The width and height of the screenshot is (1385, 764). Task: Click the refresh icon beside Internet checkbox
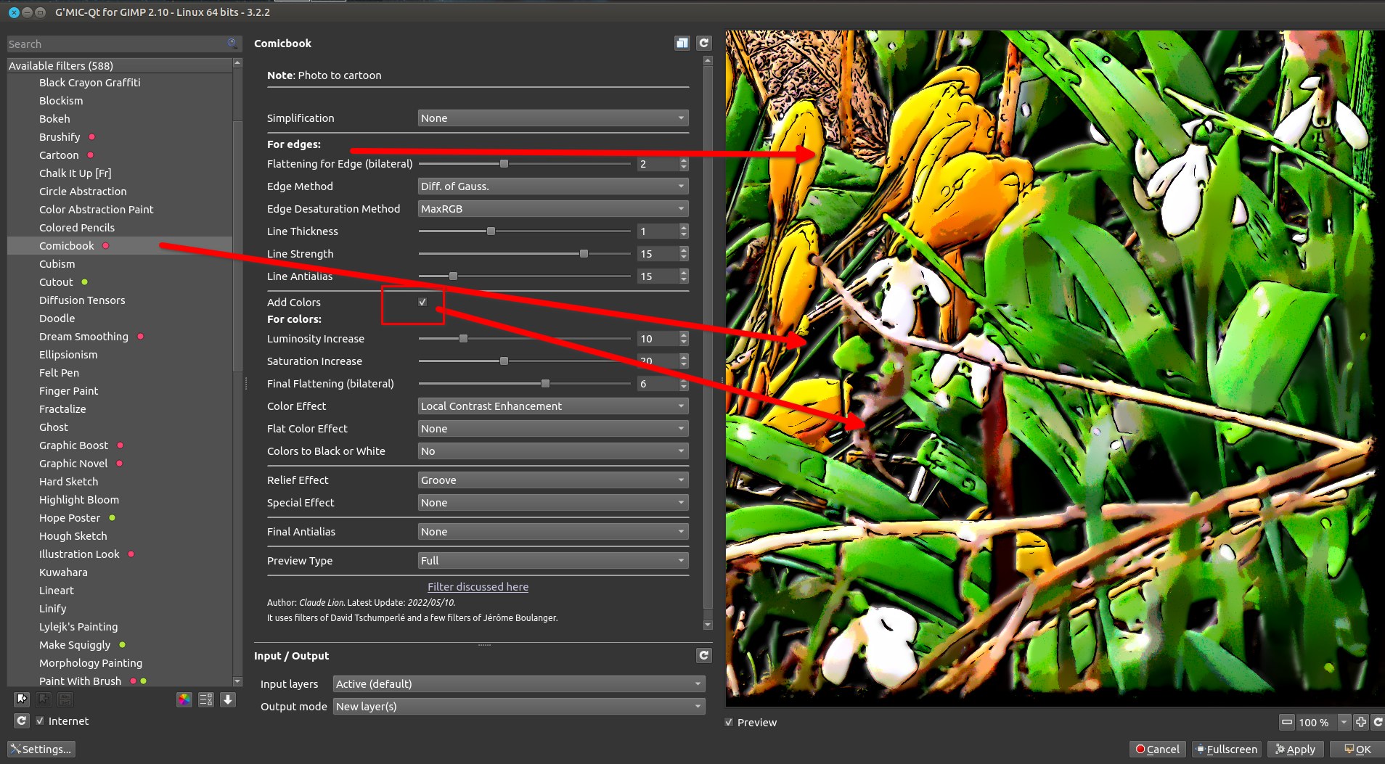pos(22,721)
